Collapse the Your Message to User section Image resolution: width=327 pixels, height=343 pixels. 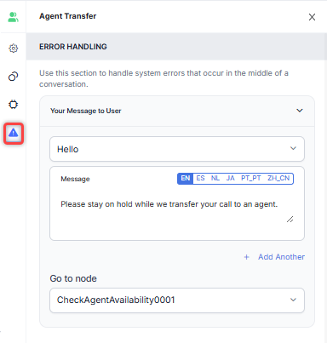[300, 111]
